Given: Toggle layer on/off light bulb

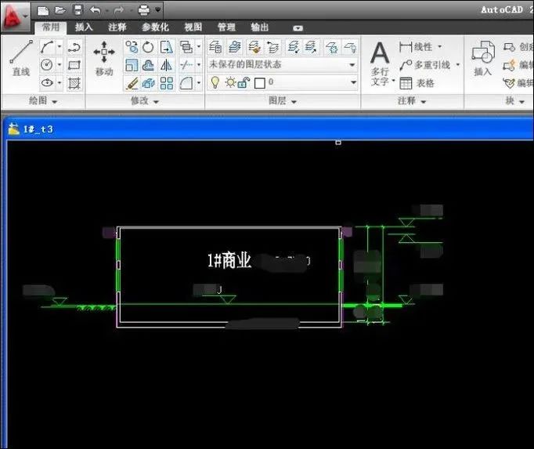Looking at the screenshot, I should [215, 82].
